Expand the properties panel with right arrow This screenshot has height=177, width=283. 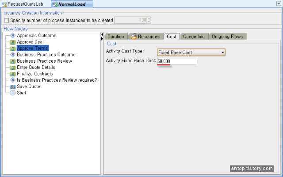pos(102,38)
